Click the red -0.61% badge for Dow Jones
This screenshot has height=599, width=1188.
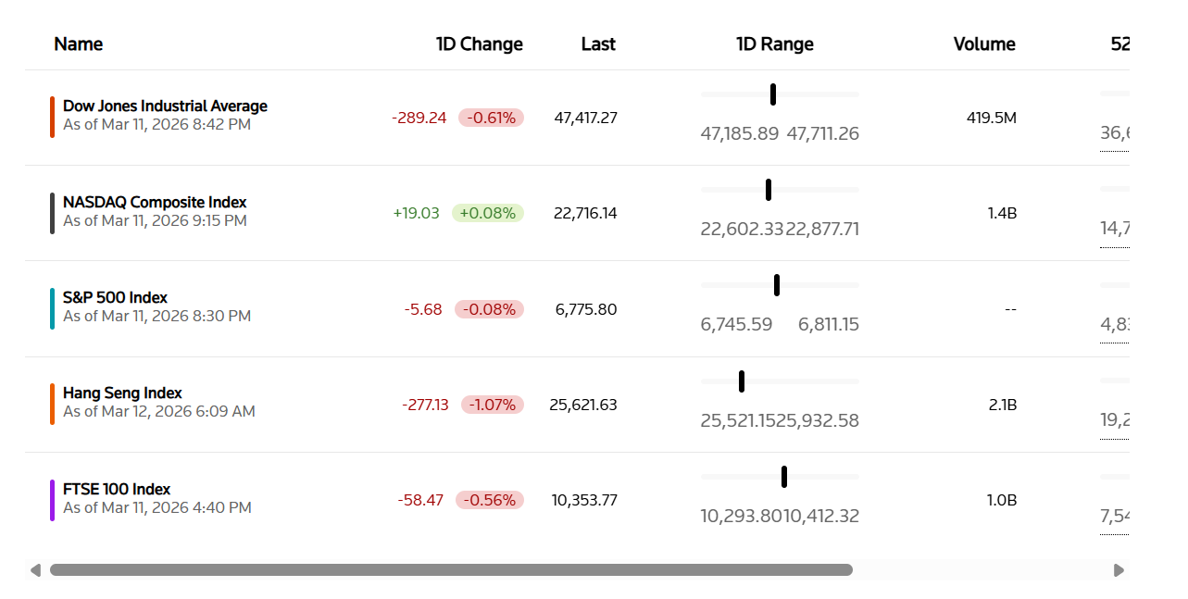pyautogui.click(x=490, y=118)
